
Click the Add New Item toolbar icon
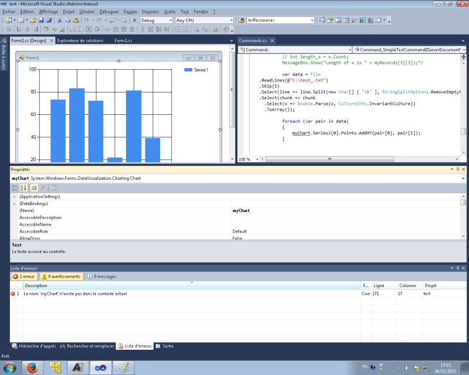21,20
